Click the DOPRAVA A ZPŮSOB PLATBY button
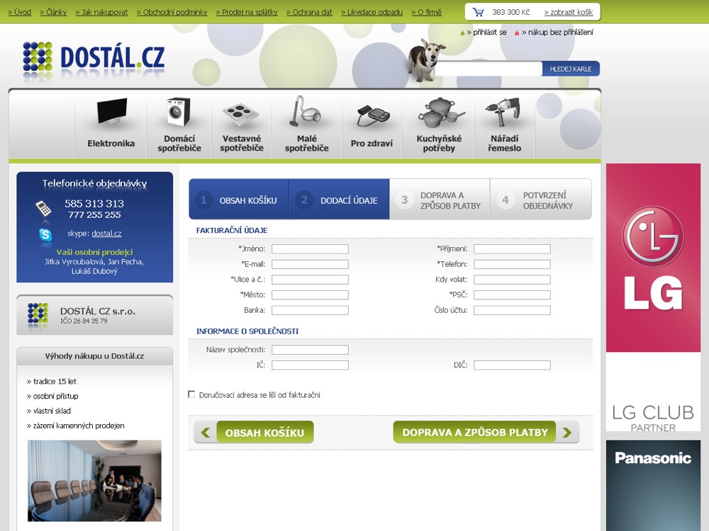 [475, 432]
